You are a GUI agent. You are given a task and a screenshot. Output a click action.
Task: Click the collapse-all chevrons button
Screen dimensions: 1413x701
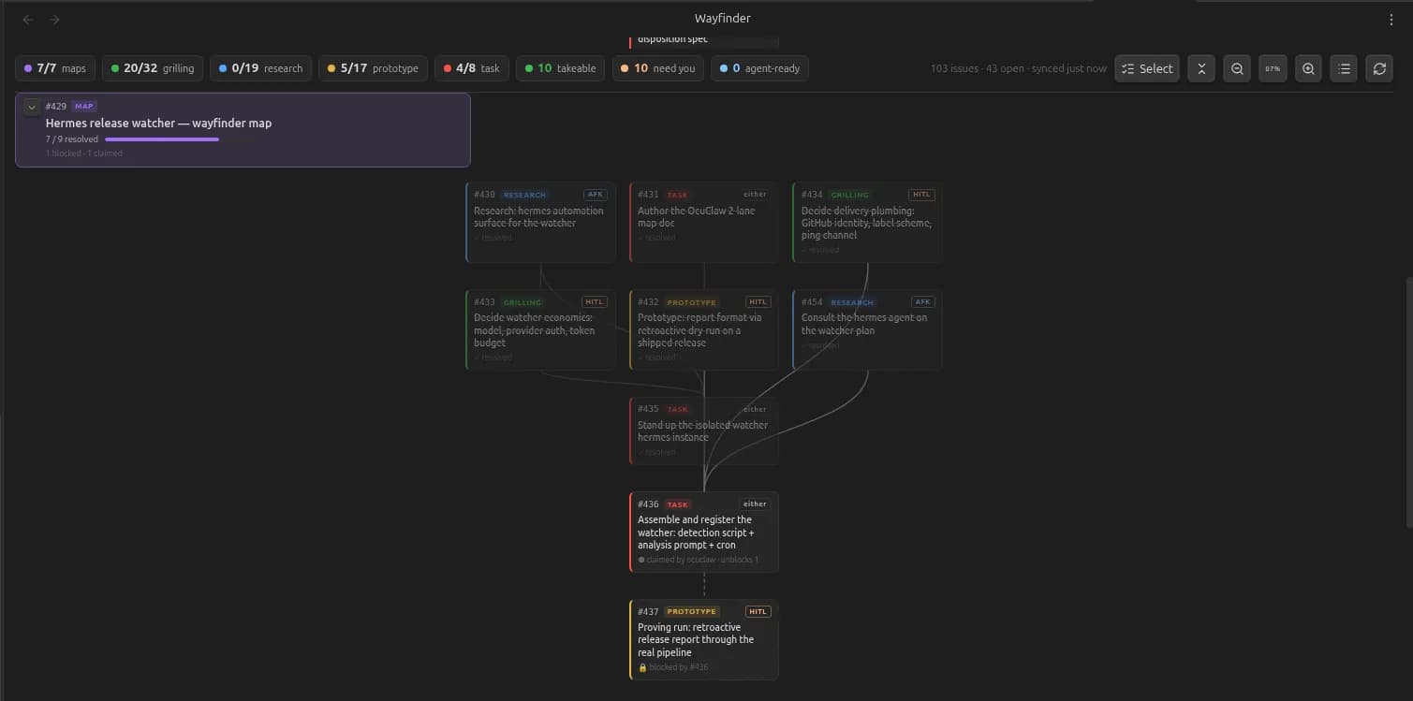pos(1201,68)
